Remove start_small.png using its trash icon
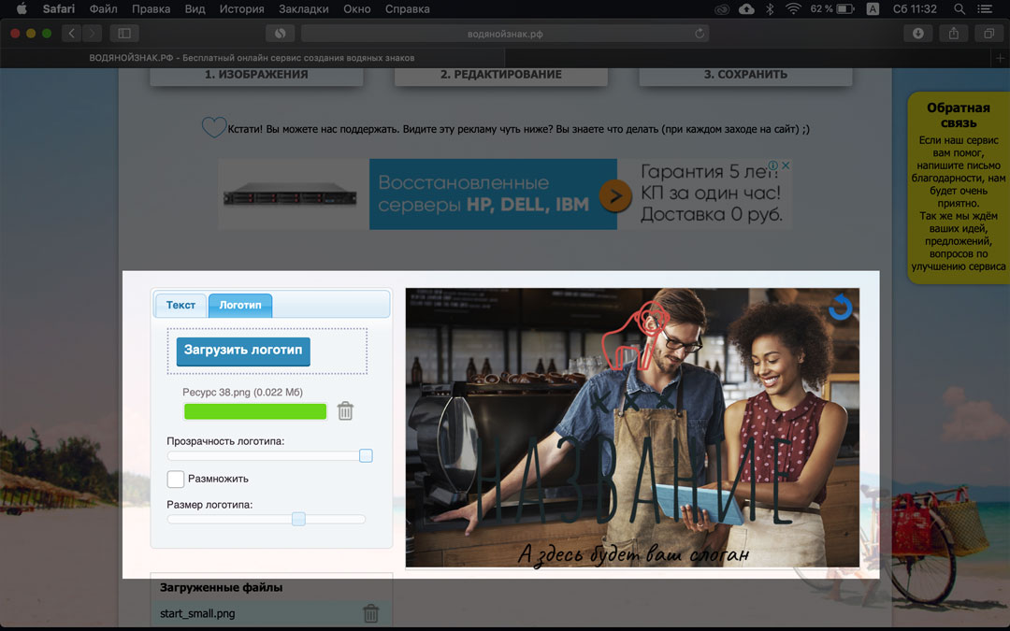Viewport: 1010px width, 631px height. [x=371, y=613]
